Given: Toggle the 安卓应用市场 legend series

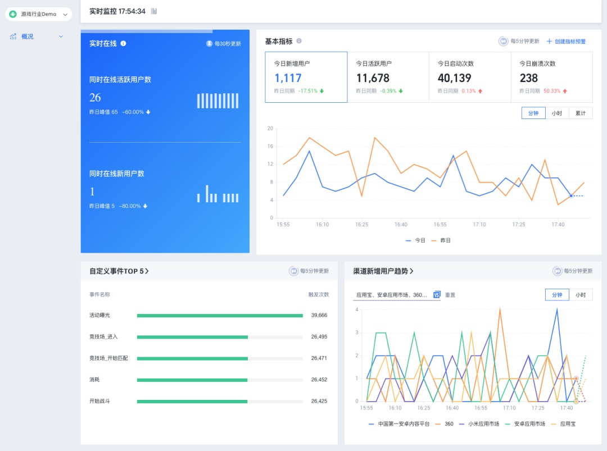Looking at the screenshot, I should tap(525, 424).
